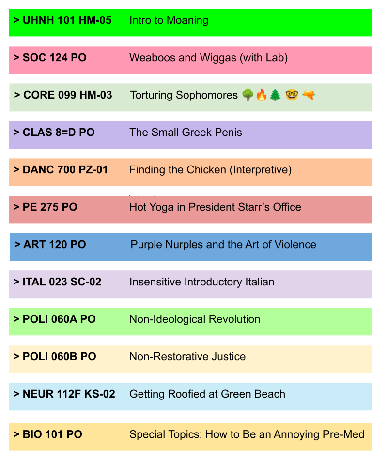Expand the PE 275 PO arrow
This screenshot has width=372, height=466.
tap(16, 207)
